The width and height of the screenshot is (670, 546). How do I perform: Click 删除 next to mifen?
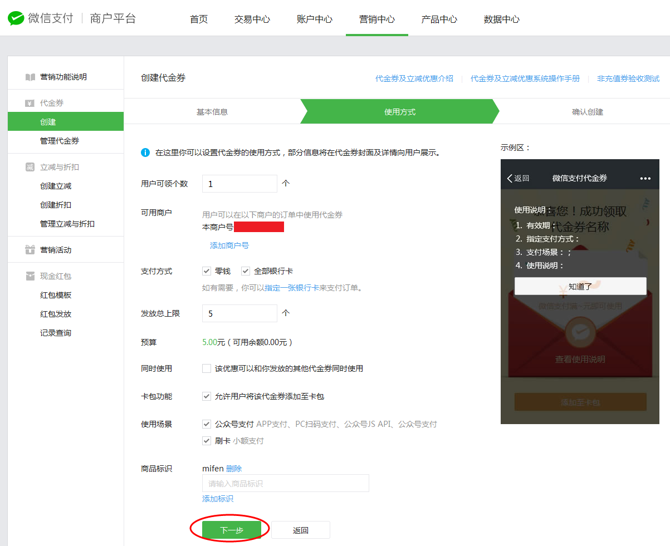coord(234,469)
